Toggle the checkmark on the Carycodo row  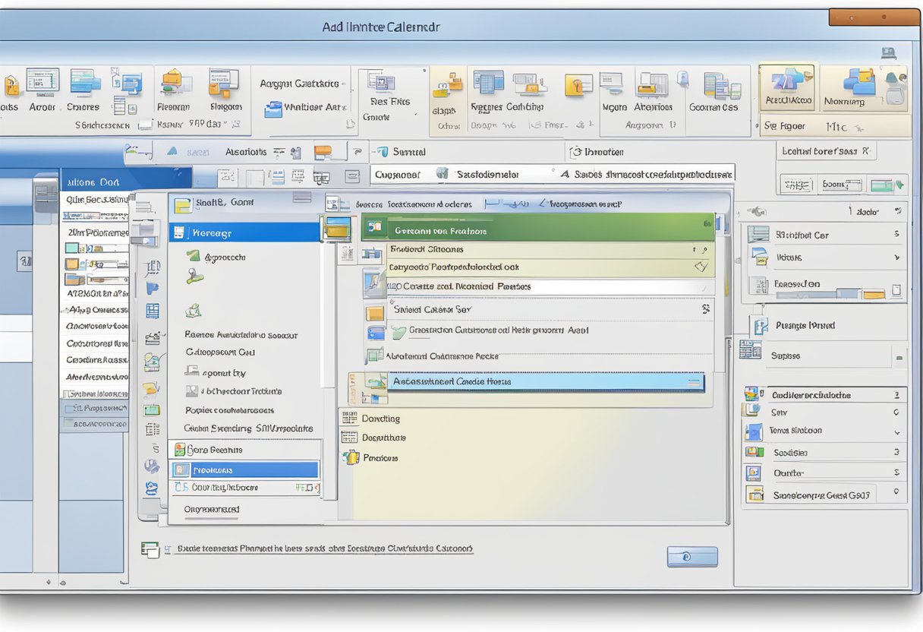[x=701, y=267]
